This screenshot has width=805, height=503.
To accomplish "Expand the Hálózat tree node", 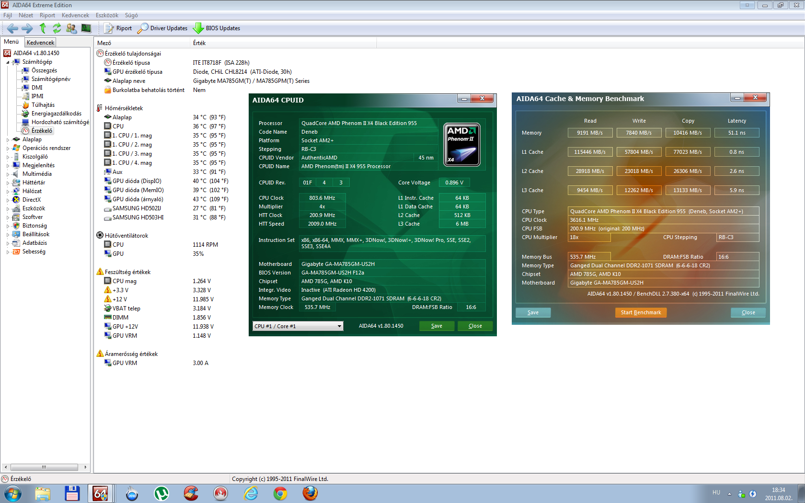I will tap(8, 192).
